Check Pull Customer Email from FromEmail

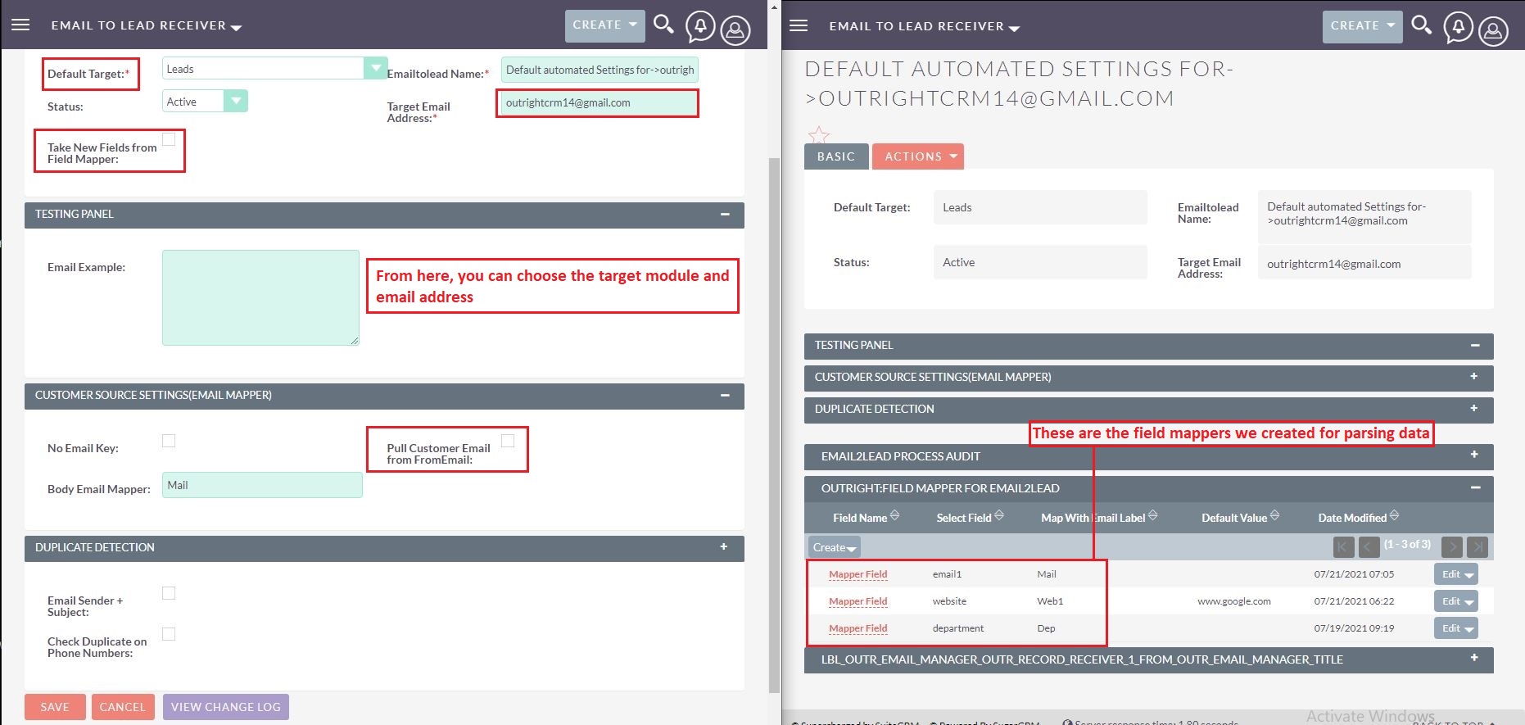coord(508,441)
